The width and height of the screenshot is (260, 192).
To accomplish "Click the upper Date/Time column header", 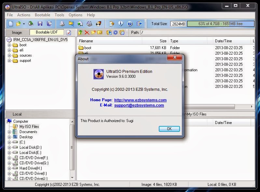I will [232, 41].
